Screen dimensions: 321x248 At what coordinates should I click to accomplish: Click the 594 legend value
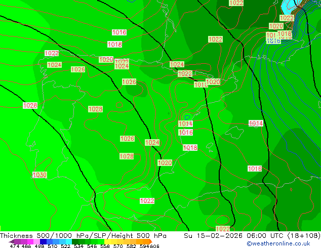pos(144,246)
